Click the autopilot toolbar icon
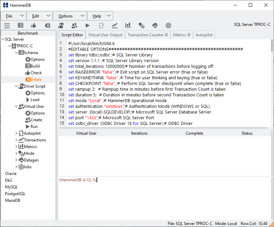 [101, 26]
